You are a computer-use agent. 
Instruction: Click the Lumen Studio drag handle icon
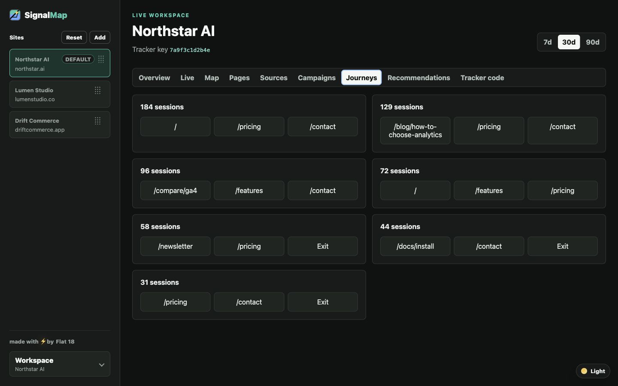[98, 90]
